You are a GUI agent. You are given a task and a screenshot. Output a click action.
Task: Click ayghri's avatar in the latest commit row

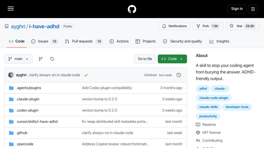click(11, 75)
